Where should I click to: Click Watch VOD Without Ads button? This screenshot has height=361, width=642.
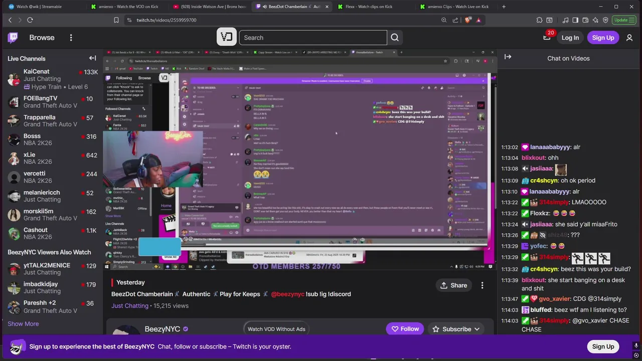276,329
